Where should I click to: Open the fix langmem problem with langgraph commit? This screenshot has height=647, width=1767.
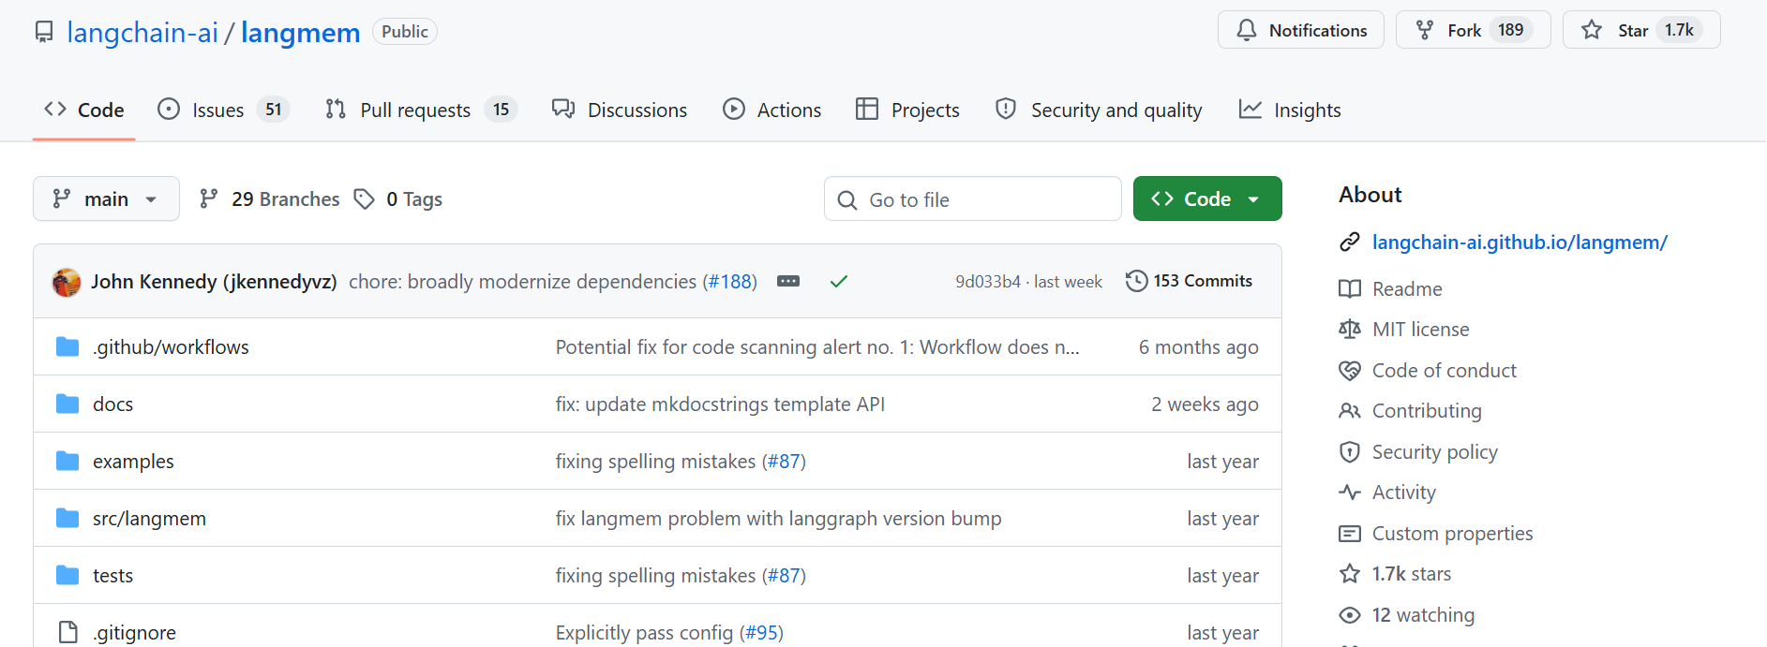(x=778, y=519)
